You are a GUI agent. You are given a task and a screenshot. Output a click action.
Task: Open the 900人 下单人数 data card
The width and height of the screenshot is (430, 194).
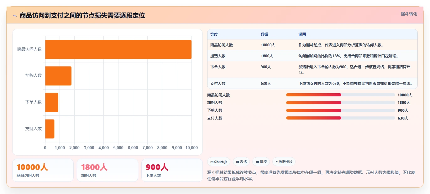point(172,170)
